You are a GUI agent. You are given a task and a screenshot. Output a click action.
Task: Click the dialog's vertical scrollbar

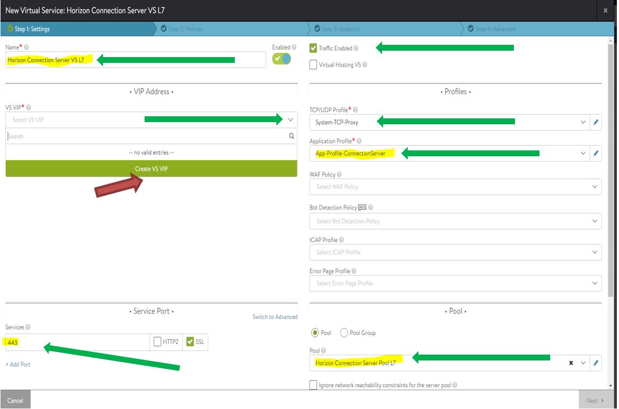(610, 170)
